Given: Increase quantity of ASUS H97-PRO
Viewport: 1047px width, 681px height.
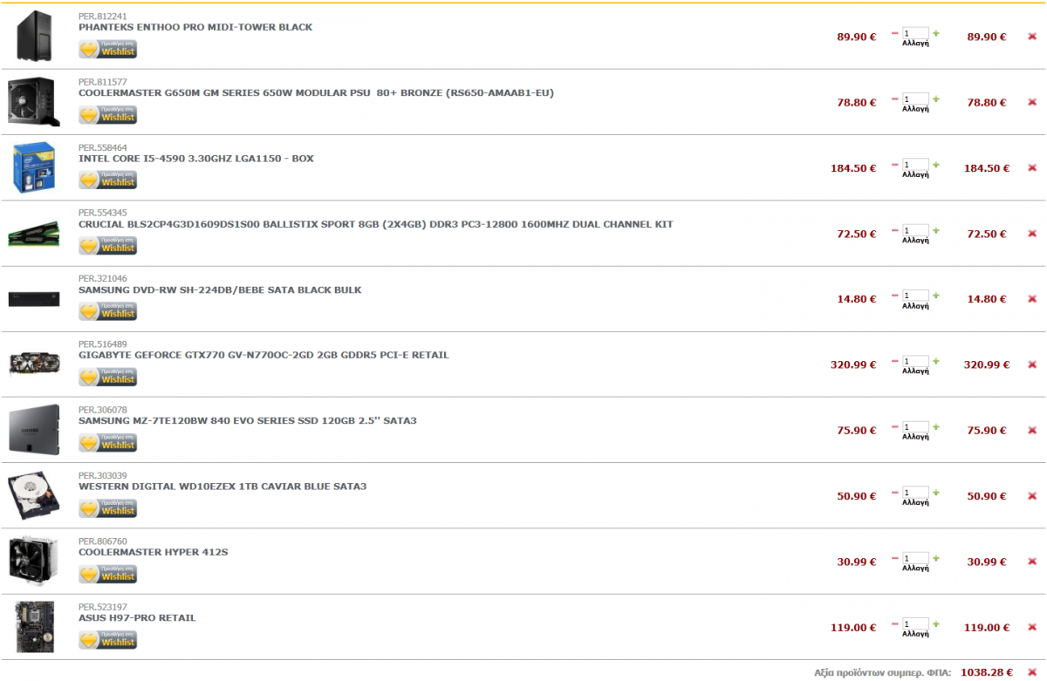Looking at the screenshot, I should [x=936, y=623].
